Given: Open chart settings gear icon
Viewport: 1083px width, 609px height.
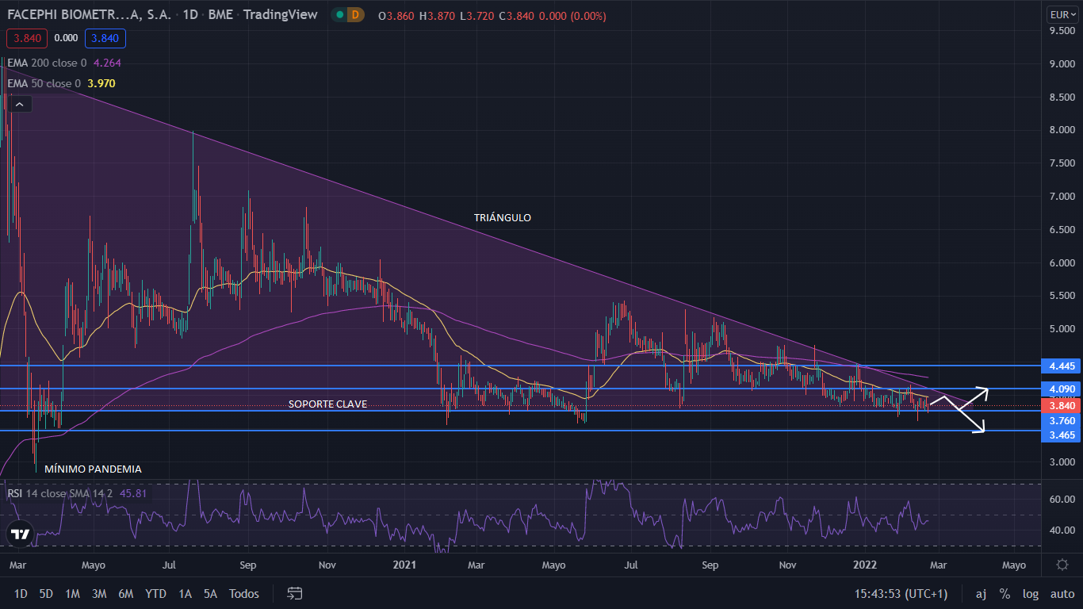Looking at the screenshot, I should tap(1062, 565).
